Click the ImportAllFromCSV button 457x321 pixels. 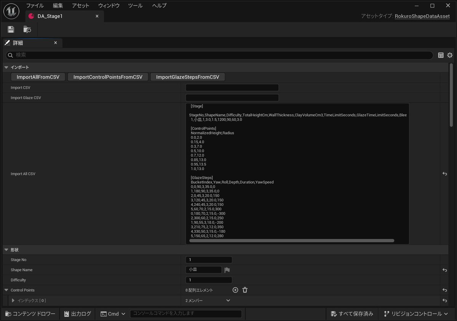pyautogui.click(x=38, y=77)
